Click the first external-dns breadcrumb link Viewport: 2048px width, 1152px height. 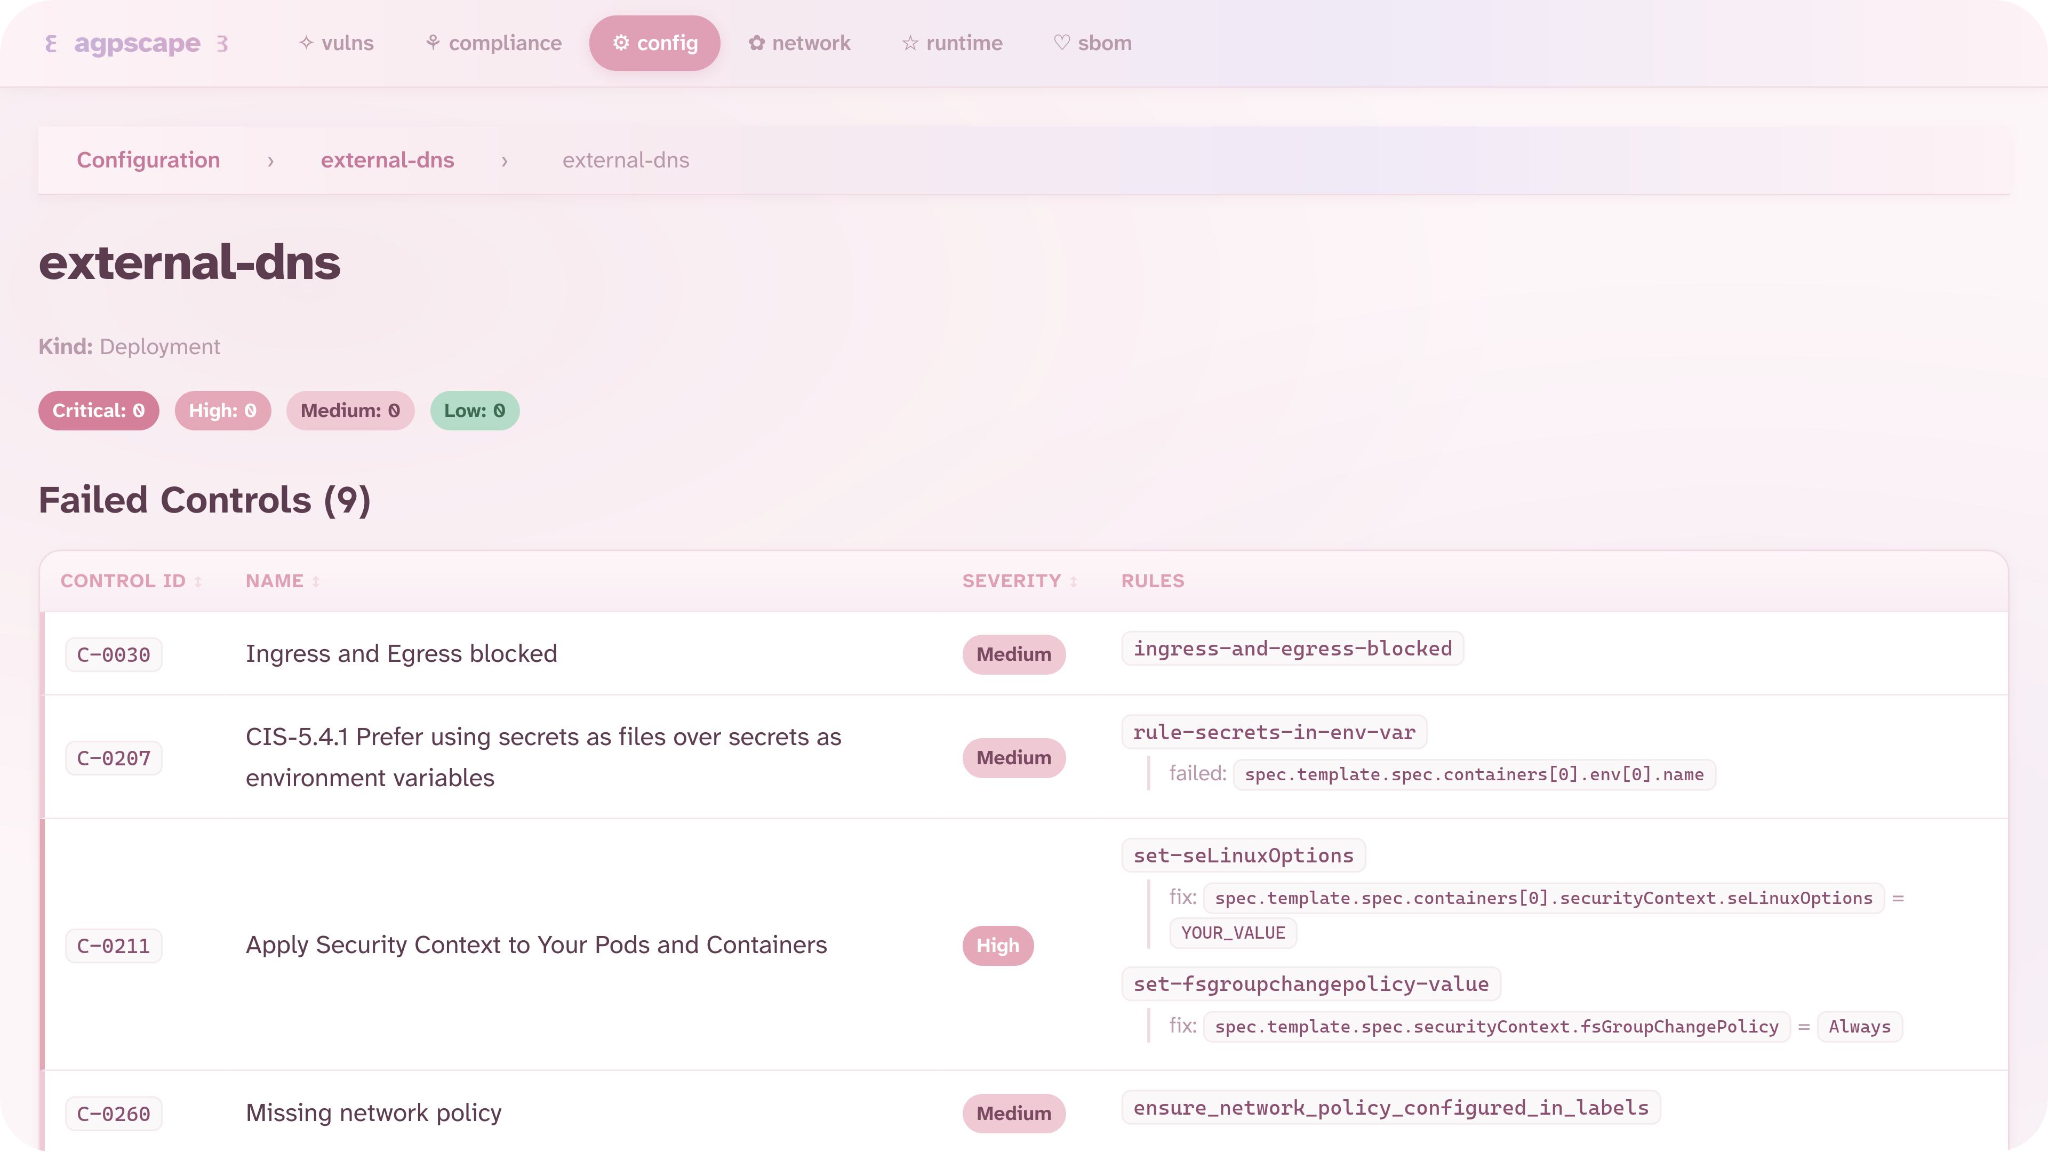pos(387,160)
